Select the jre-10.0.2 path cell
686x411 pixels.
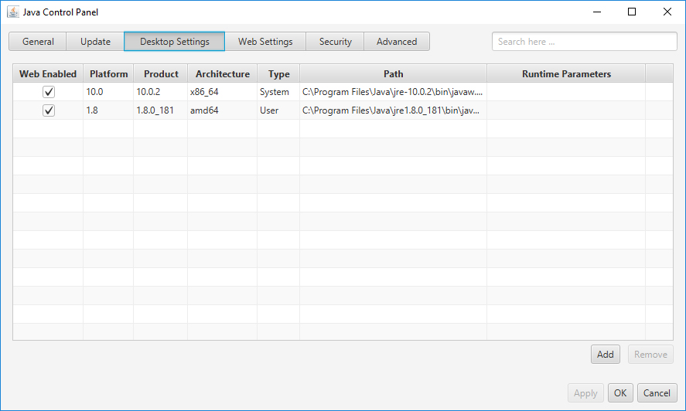tap(393, 92)
